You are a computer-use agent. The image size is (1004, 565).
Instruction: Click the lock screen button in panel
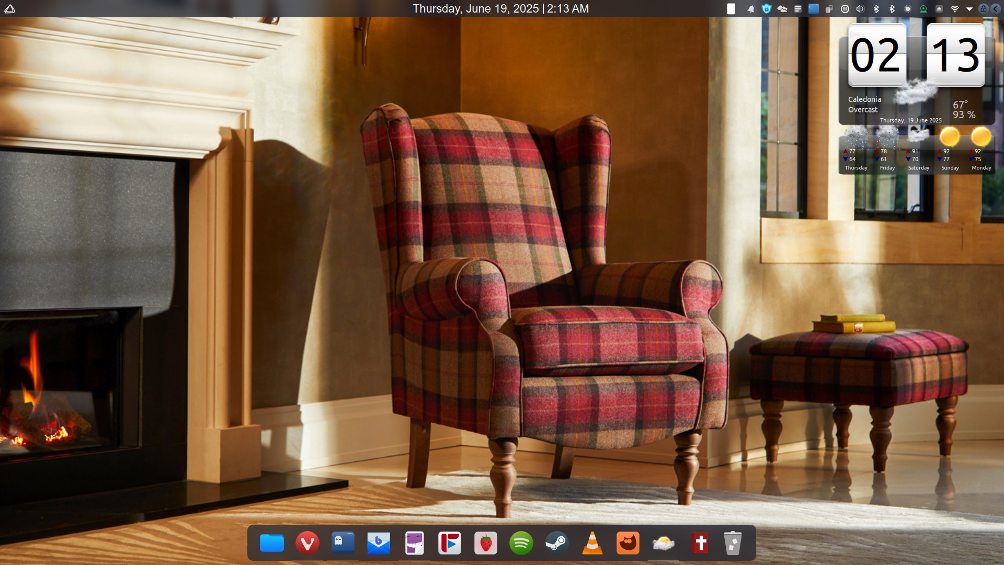983,9
